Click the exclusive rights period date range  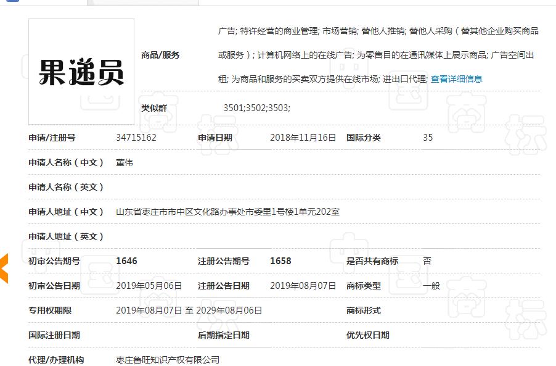point(189,310)
